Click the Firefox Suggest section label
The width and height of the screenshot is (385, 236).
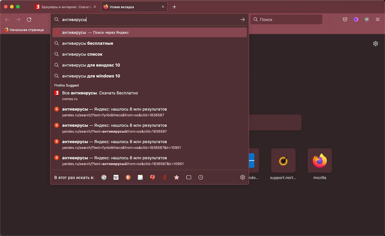[x=66, y=85]
